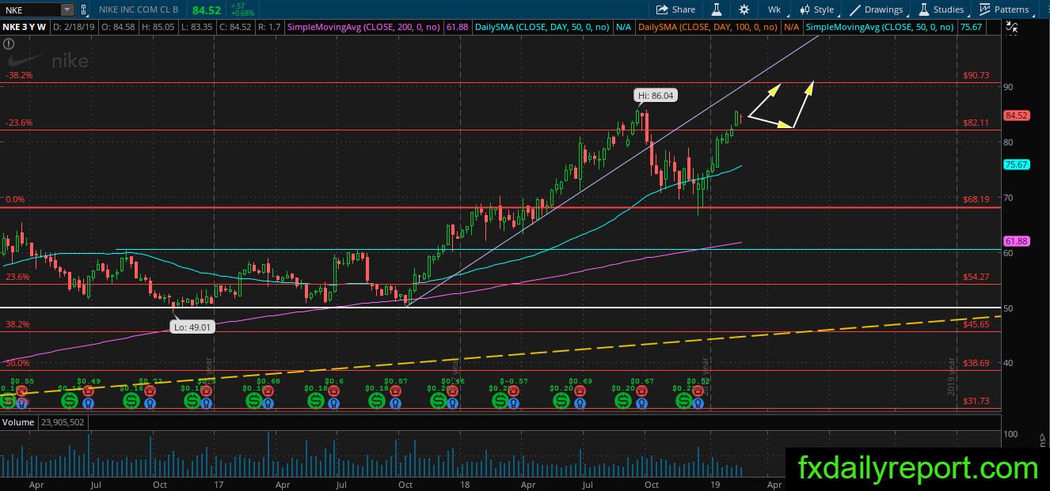The image size is (1050, 491).
Task: Open chart settings gear icon
Action: click(x=744, y=9)
